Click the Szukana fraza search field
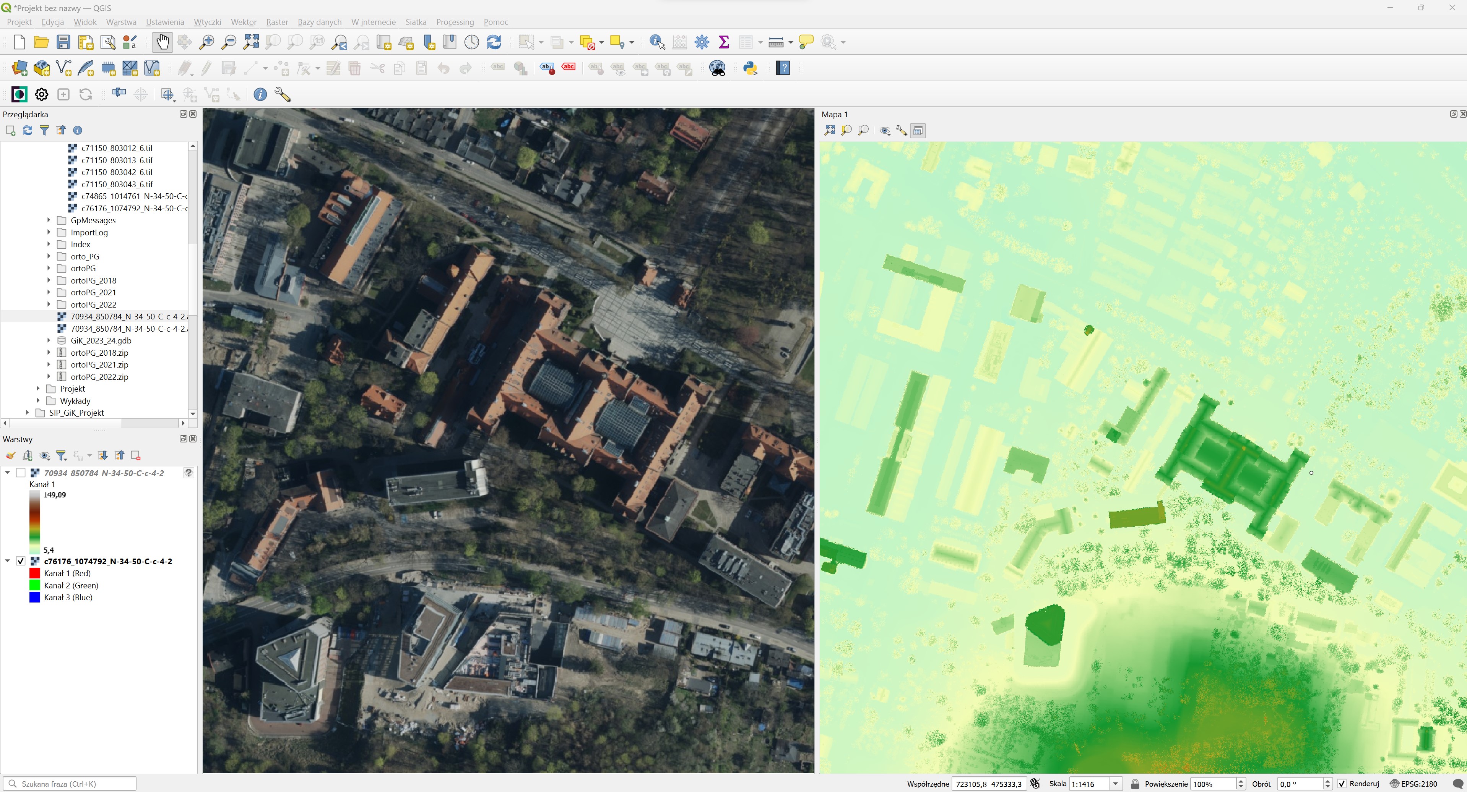The width and height of the screenshot is (1467, 792). (70, 784)
